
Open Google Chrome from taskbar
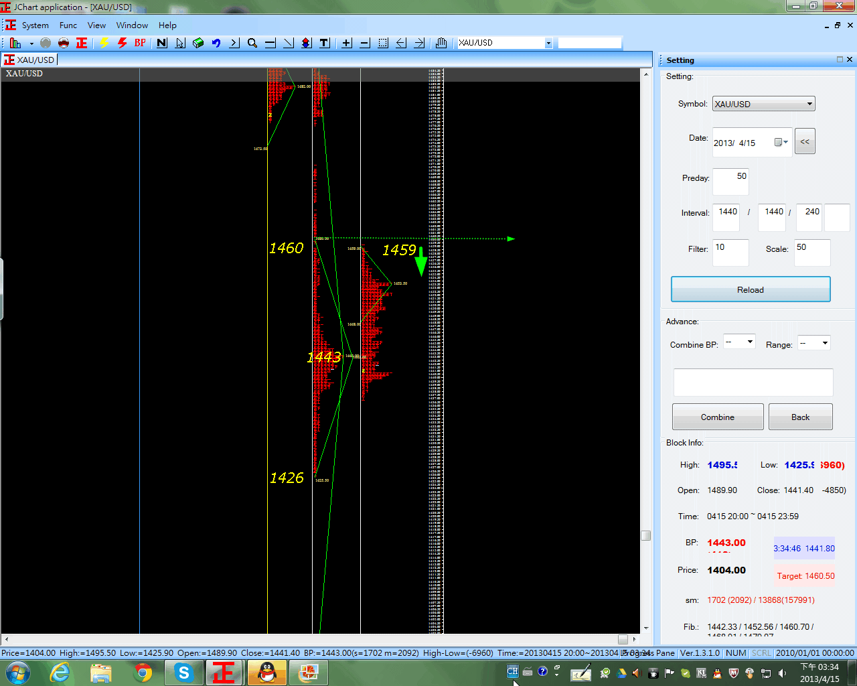pyautogui.click(x=142, y=673)
